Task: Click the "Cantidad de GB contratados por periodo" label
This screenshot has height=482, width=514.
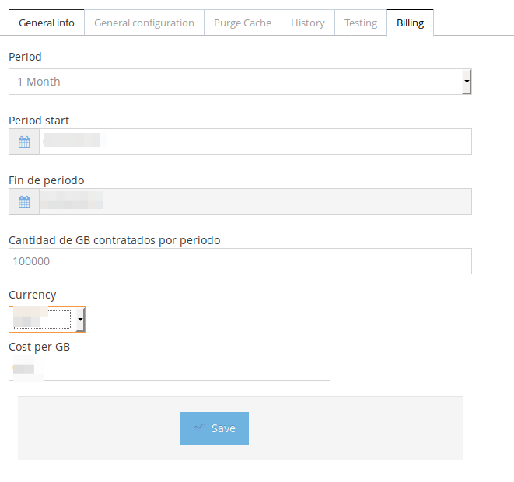Action: click(x=114, y=240)
